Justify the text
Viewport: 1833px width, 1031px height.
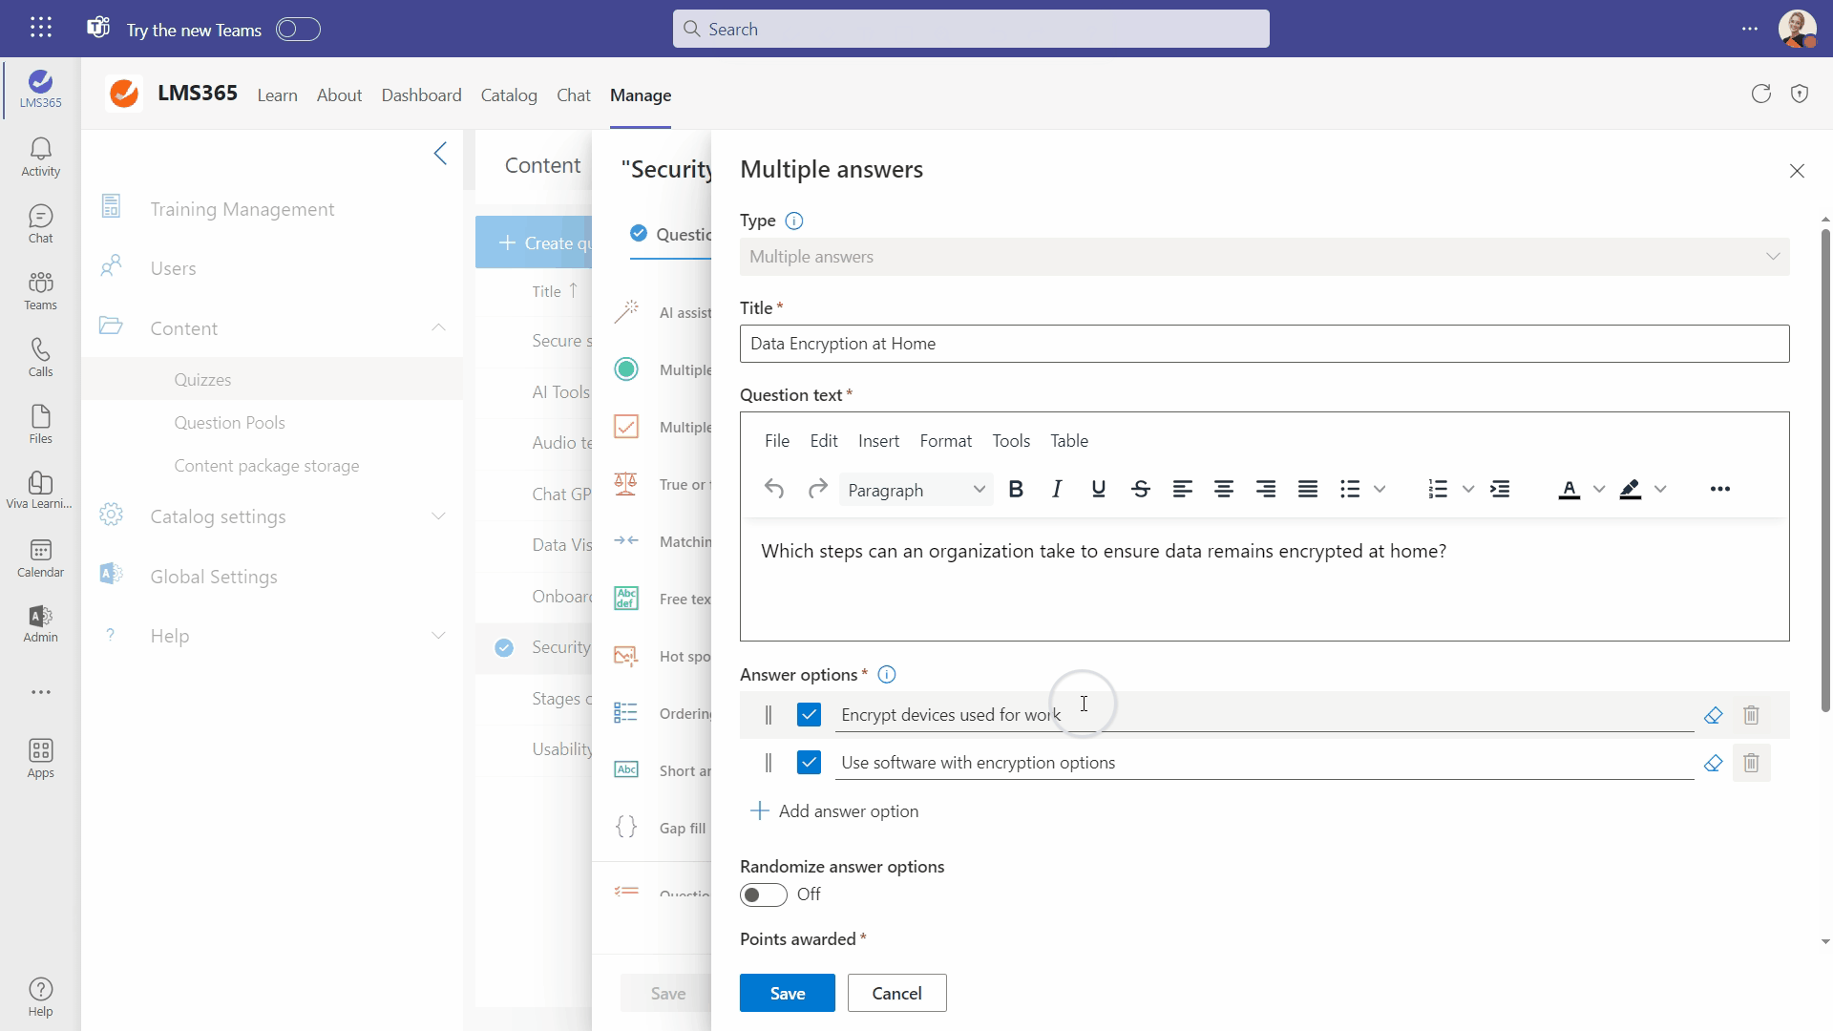[x=1308, y=490]
